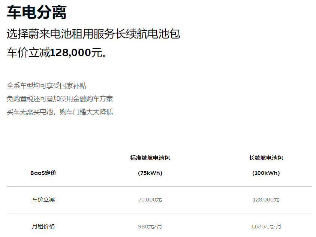Click the 长续航电池包 header
Screen dimensions: 316x237
[266, 158]
